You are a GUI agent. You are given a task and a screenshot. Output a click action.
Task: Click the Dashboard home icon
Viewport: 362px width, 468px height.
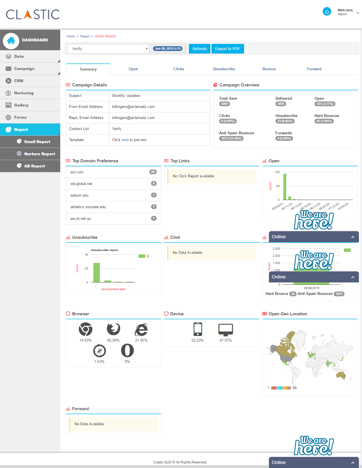[11, 41]
